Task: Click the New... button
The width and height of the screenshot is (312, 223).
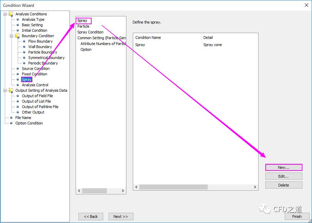Action: [x=284, y=167]
